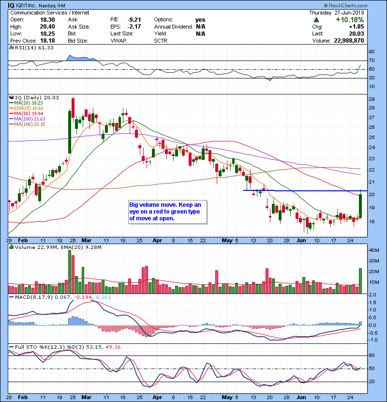
Task: Click the Feb label on the bottom axis
Action: (x=23, y=397)
